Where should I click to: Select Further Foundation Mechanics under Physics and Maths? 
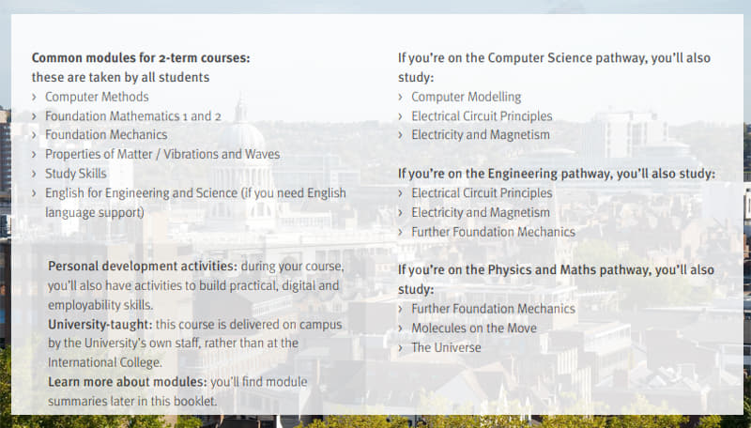[493, 309]
